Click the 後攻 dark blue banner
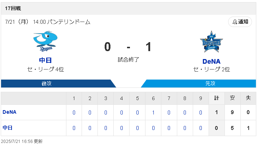The height and width of the screenshot is (144, 257). pos(58,84)
